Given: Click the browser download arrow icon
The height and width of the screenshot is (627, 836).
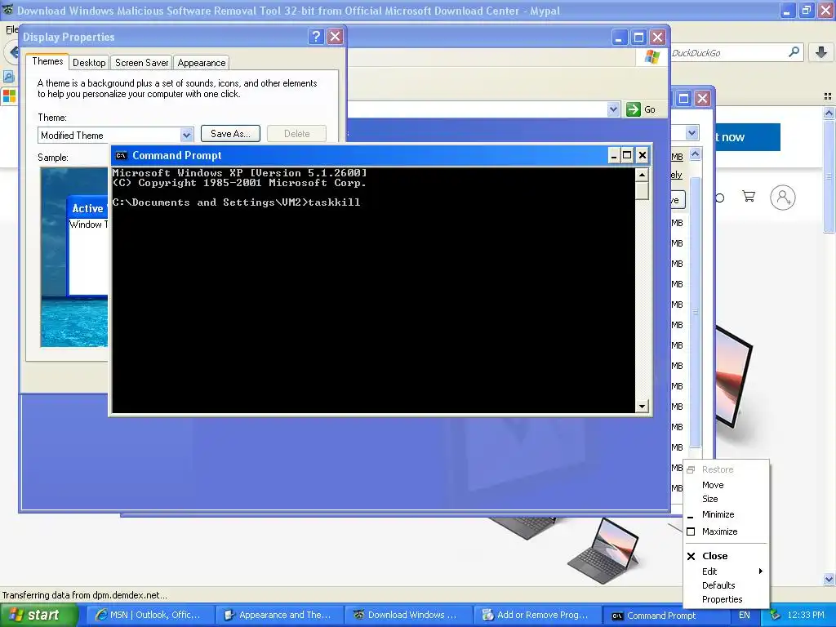Looking at the screenshot, I should pos(821,52).
